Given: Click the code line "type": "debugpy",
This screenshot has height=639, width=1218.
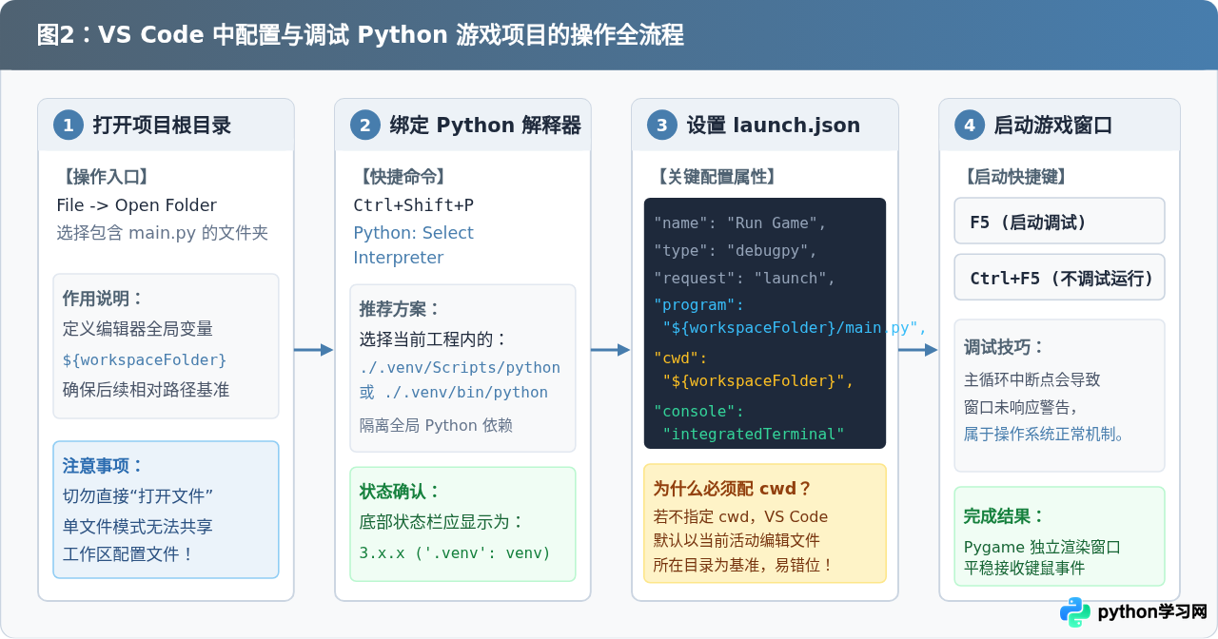Looking at the screenshot, I should coord(736,251).
